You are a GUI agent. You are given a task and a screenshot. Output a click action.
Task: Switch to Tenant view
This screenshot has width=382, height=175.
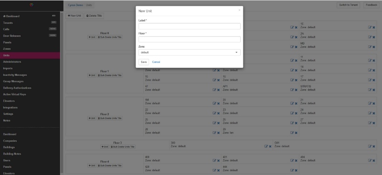tap(348, 5)
